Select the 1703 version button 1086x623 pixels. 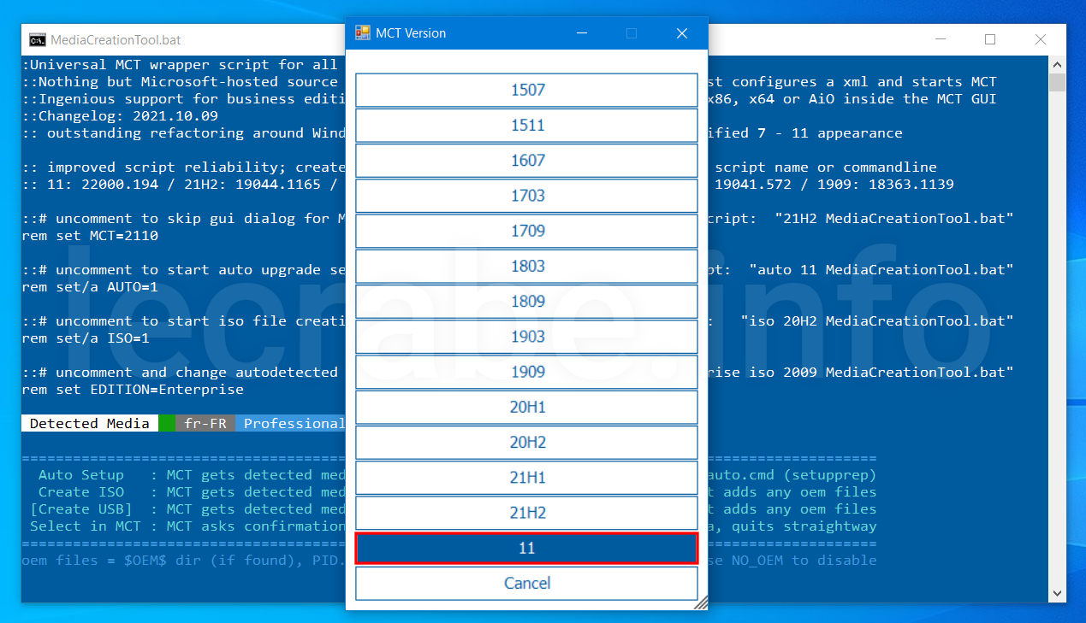(x=527, y=196)
